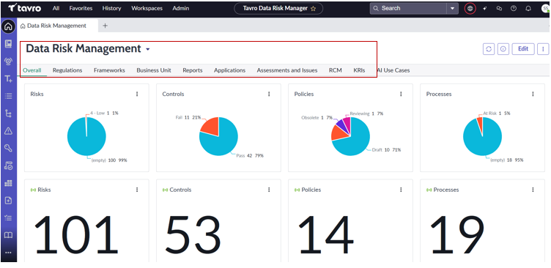Viewport: 551px width, 268px height.
Task: Click the Edit button
Action: pyautogui.click(x=523, y=49)
